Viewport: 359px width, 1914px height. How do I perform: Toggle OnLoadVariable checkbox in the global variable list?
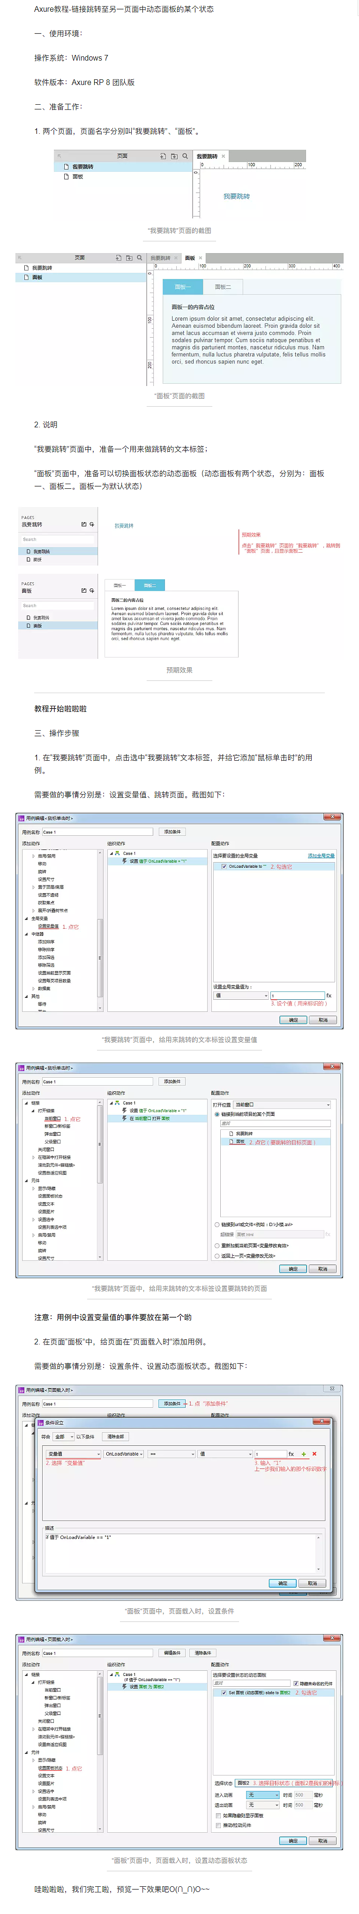(x=224, y=866)
